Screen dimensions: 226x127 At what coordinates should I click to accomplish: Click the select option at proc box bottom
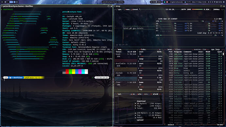[x=171, y=125]
